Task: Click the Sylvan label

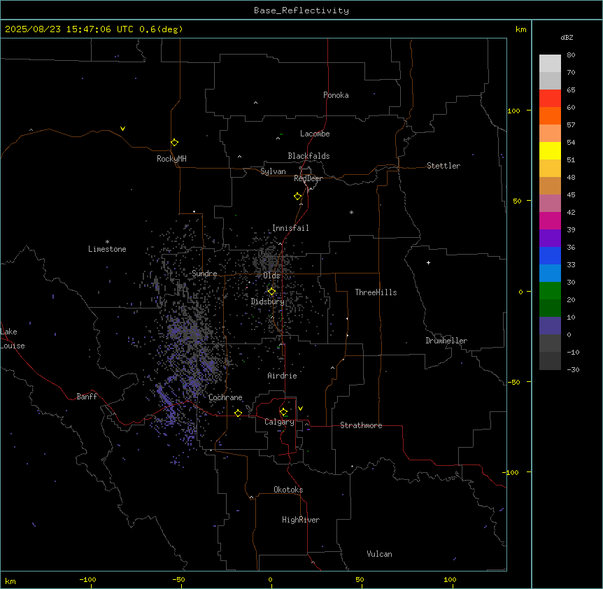Action: coord(273,171)
